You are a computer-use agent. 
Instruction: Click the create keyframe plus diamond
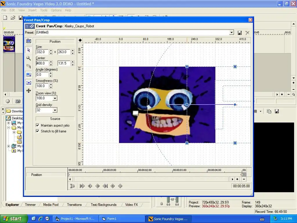tap(113, 186)
